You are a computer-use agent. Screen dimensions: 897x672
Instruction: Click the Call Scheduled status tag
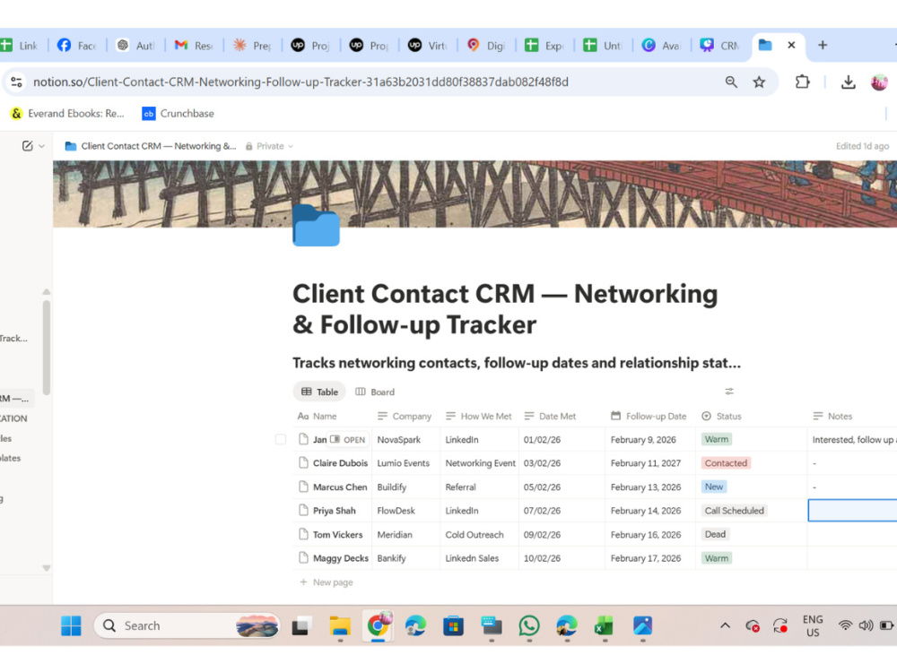[x=734, y=511]
